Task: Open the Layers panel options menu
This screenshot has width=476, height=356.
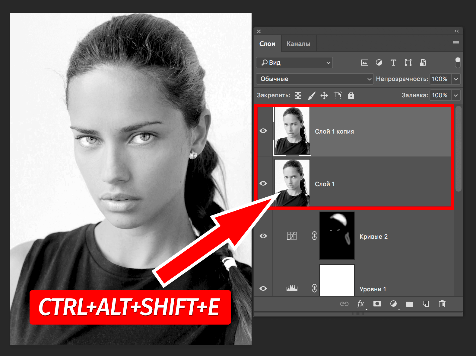Action: click(456, 44)
